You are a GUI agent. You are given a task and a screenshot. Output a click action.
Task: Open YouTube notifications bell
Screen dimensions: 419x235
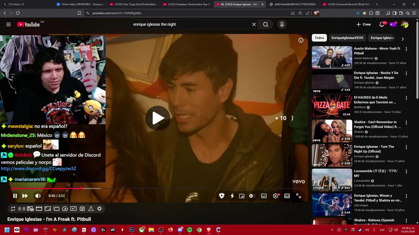point(382,24)
